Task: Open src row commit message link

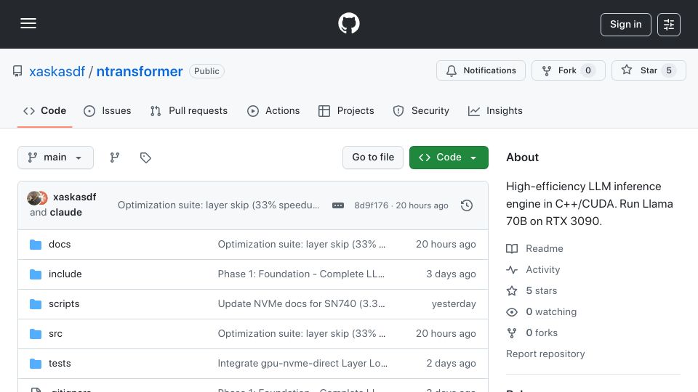Action: pyautogui.click(x=301, y=334)
